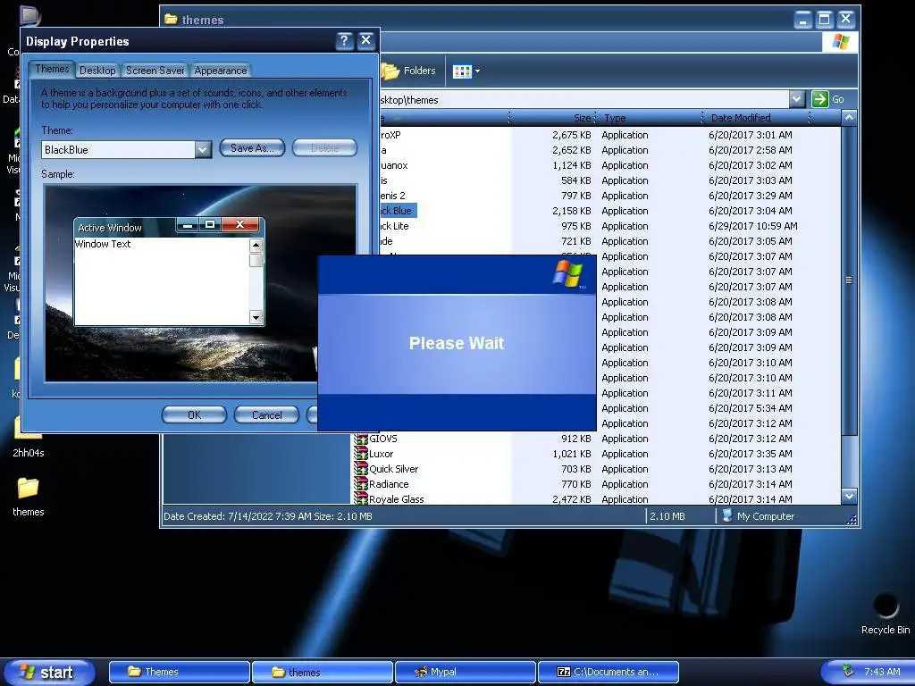The height and width of the screenshot is (686, 915).
Task: Switch to the Desktop tab
Action: 97,71
